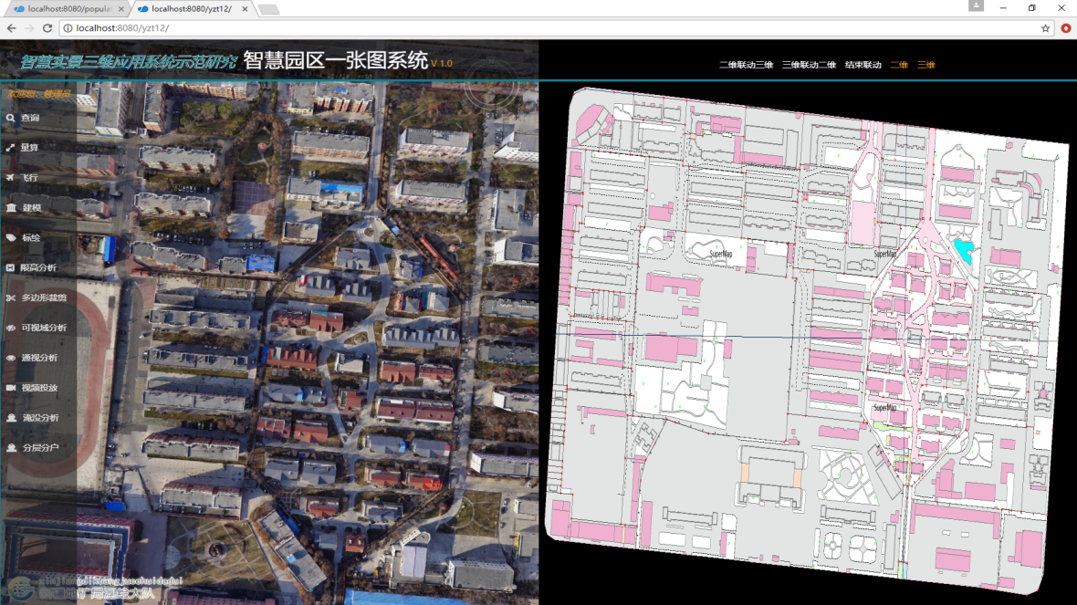Click the browser forward arrow
1077x605 pixels.
coord(29,28)
